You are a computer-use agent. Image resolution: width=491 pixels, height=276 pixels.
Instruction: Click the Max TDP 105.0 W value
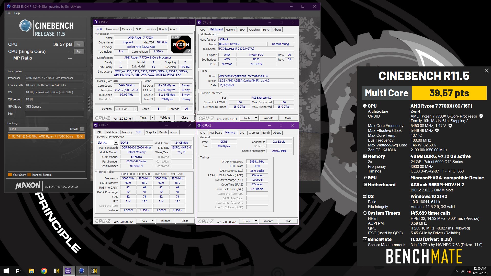162,42
